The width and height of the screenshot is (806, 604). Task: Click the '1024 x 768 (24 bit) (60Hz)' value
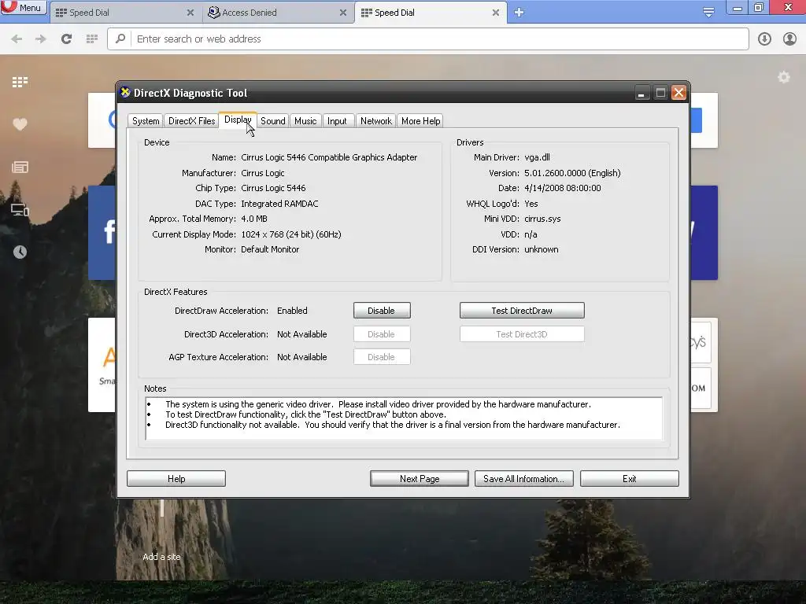click(291, 234)
